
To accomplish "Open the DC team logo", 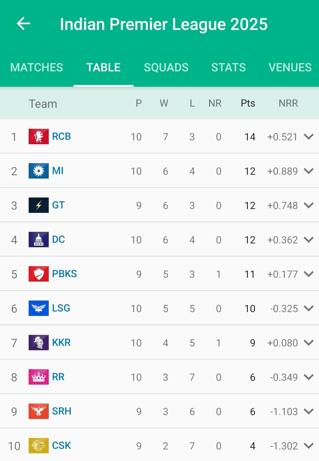I will pos(39,240).
